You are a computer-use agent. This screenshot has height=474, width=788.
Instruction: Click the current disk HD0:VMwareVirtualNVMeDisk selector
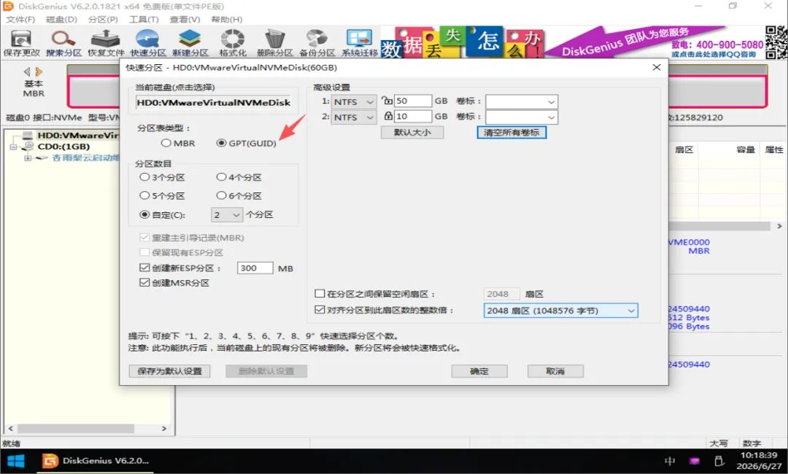[x=213, y=102]
